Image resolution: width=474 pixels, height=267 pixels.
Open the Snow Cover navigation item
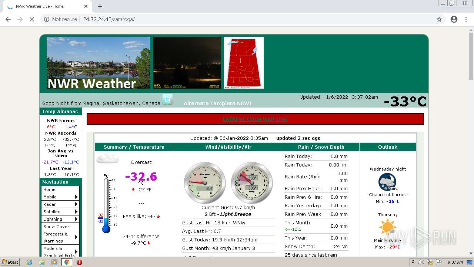(x=60, y=226)
